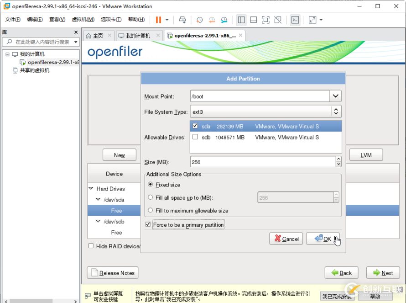The width and height of the screenshot is (406, 303).
Task: Open the console view icon
Action: point(295,20)
